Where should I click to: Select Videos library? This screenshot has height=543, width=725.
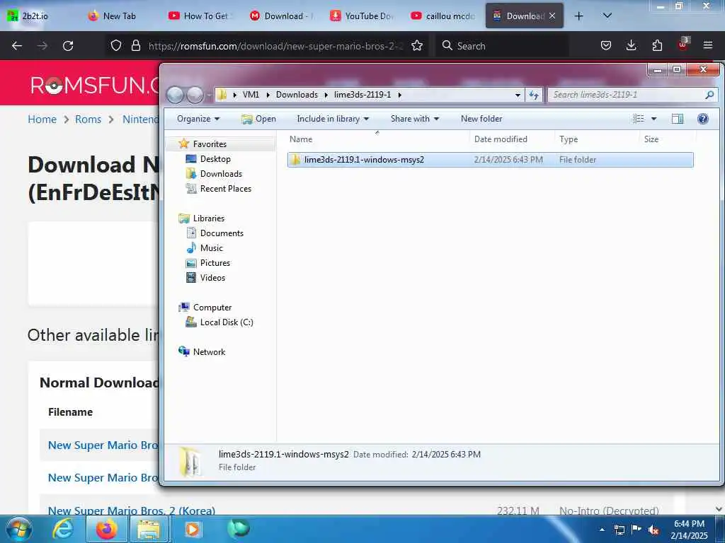tap(212, 277)
